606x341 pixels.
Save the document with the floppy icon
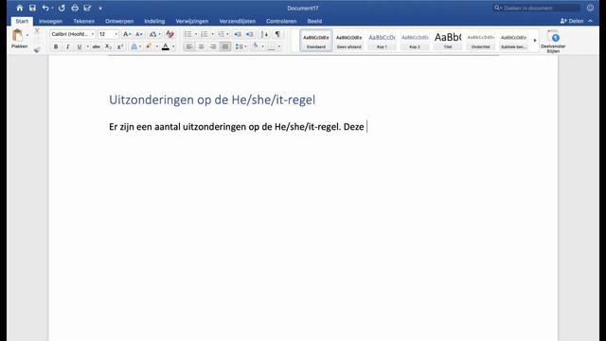coord(32,8)
